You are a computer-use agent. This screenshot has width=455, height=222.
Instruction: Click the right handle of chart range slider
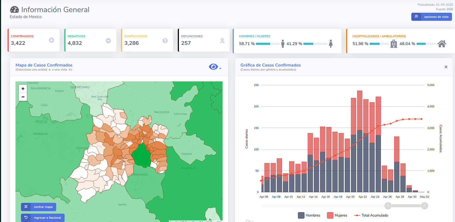tap(425, 206)
